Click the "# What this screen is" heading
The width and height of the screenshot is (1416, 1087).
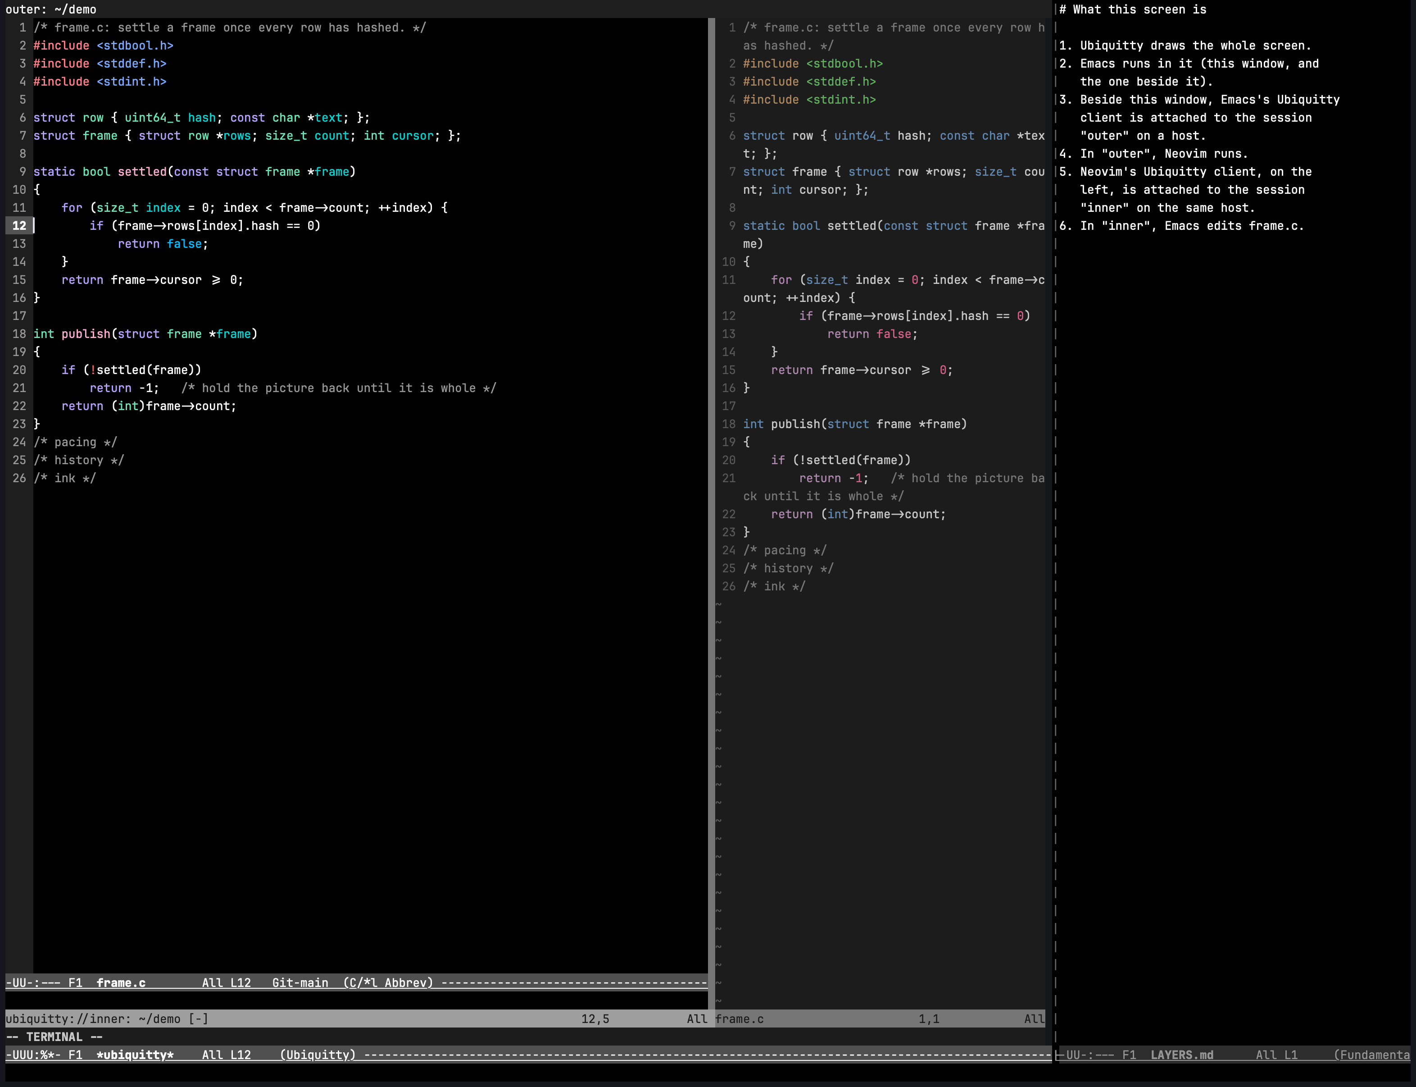click(x=1133, y=9)
